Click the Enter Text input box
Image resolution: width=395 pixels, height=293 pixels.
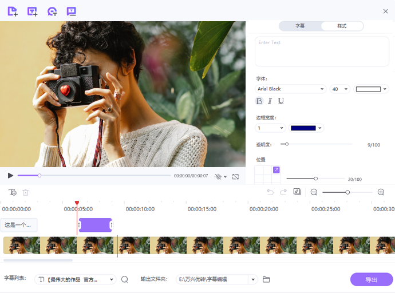(322, 52)
